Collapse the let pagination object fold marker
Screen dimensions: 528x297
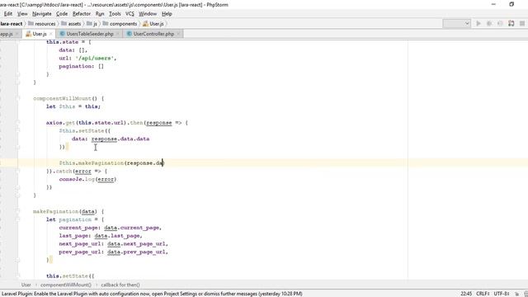click(x=17, y=219)
